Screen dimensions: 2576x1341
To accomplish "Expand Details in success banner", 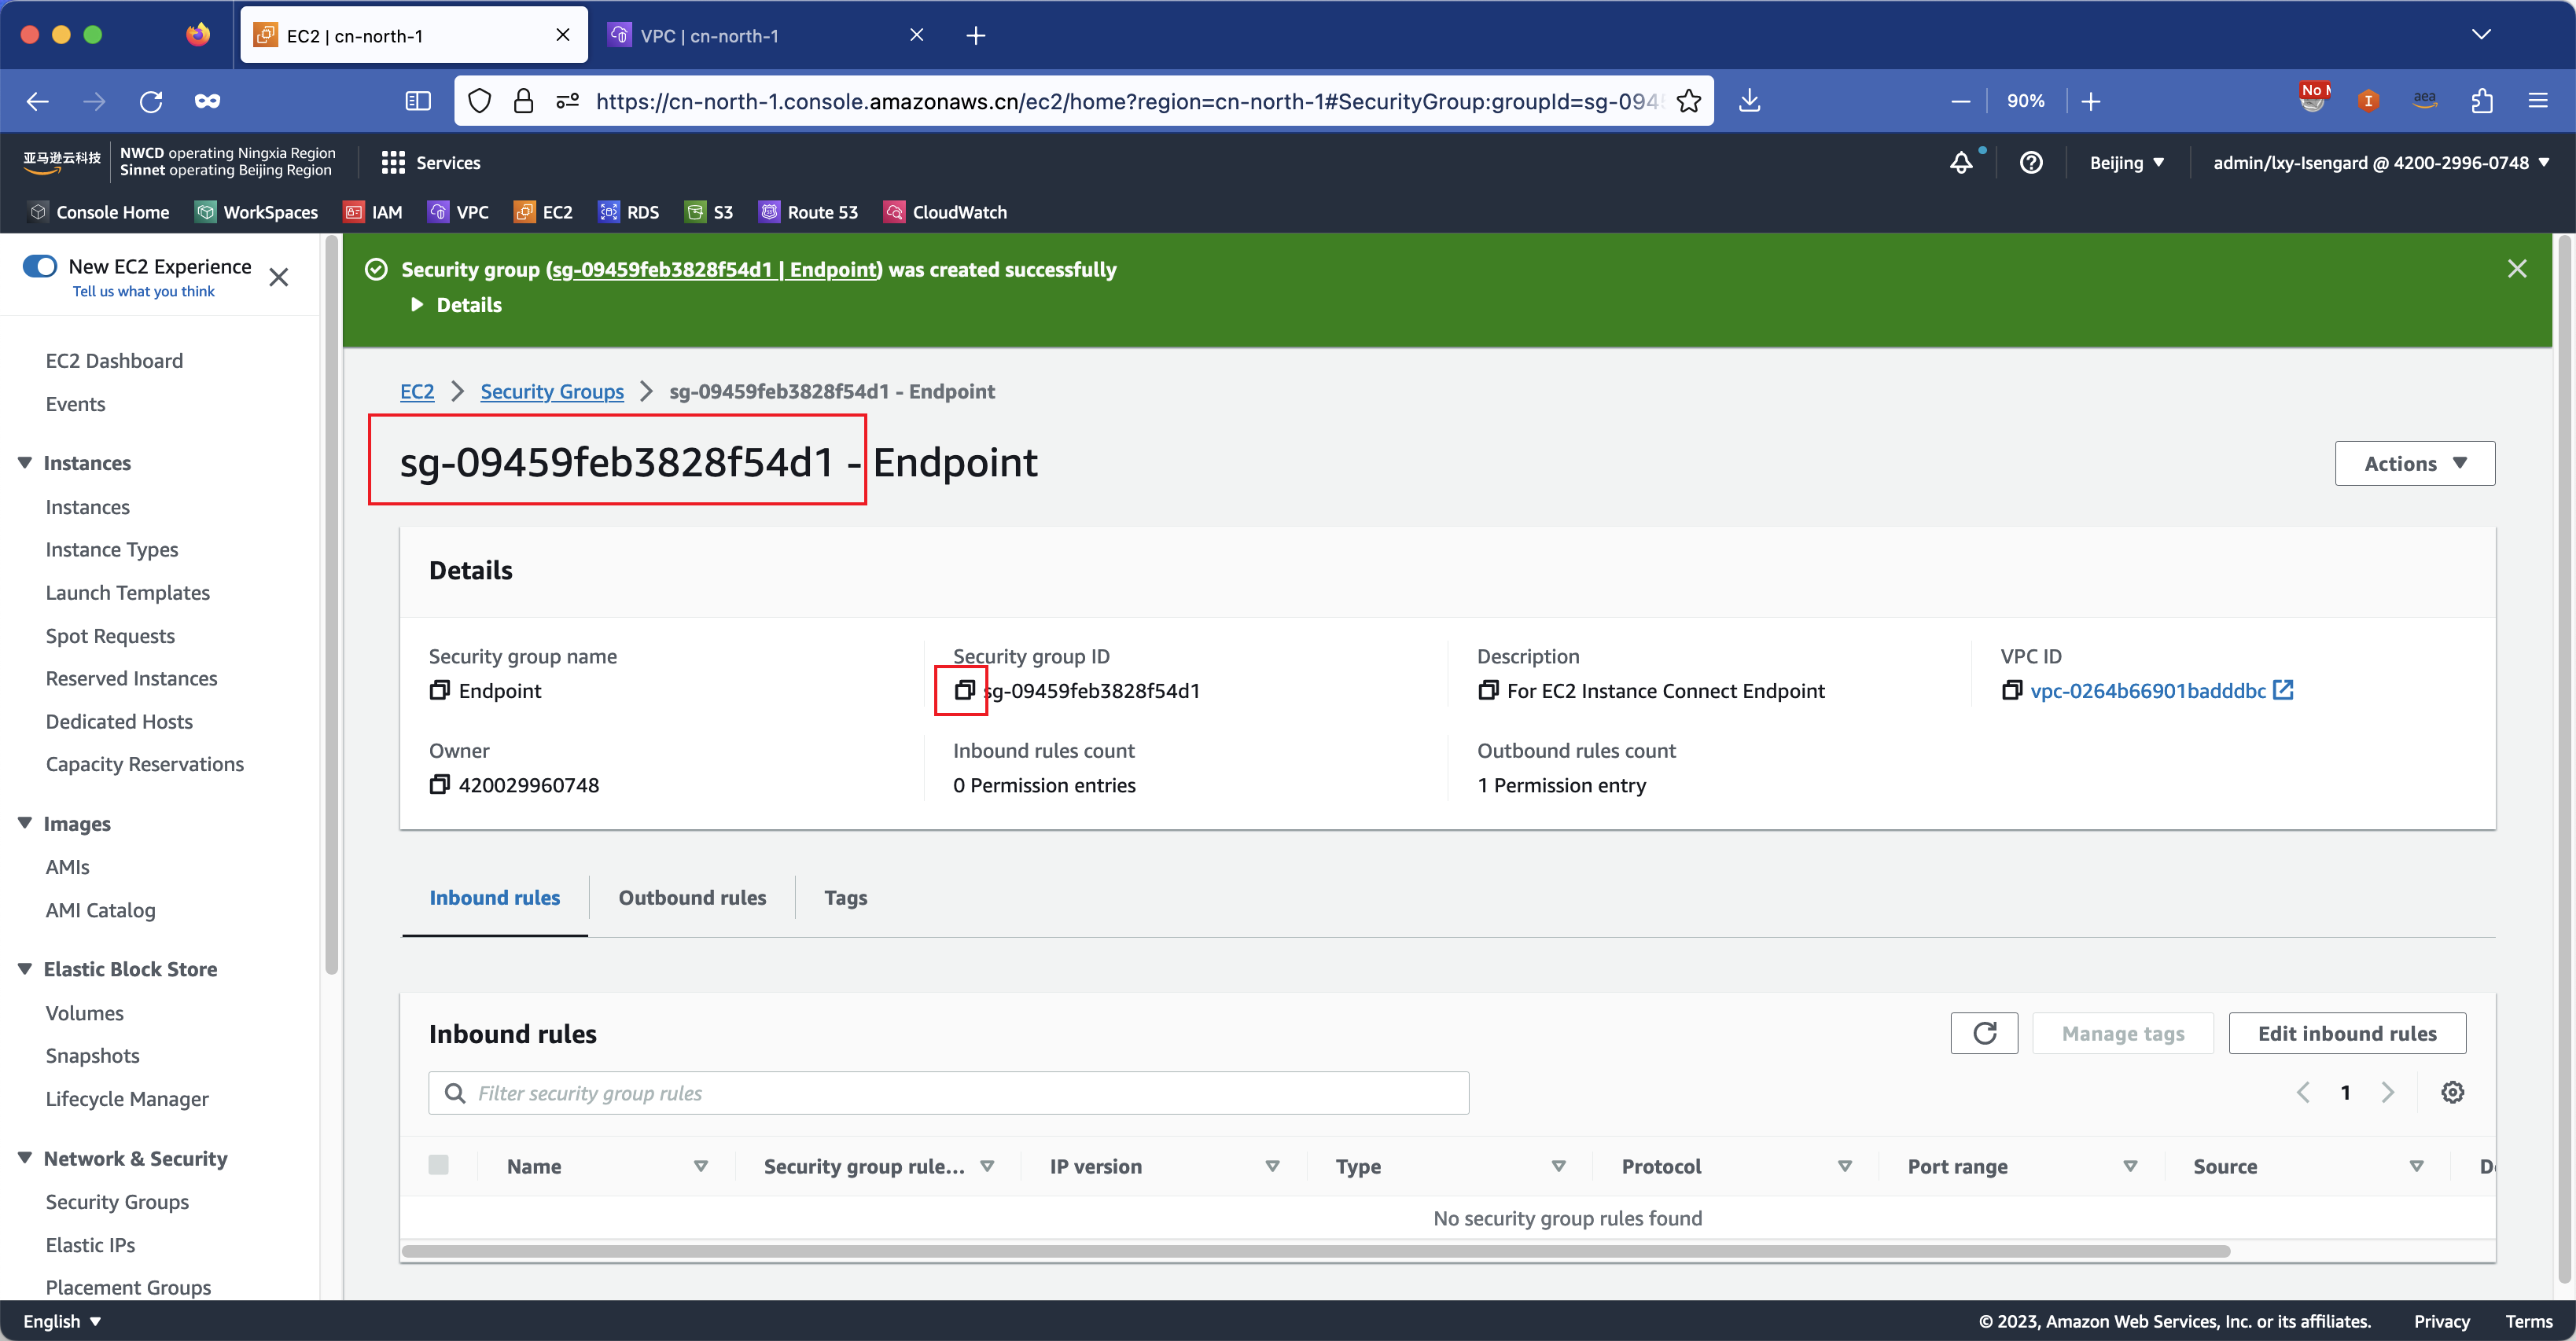I will pyautogui.click(x=456, y=305).
